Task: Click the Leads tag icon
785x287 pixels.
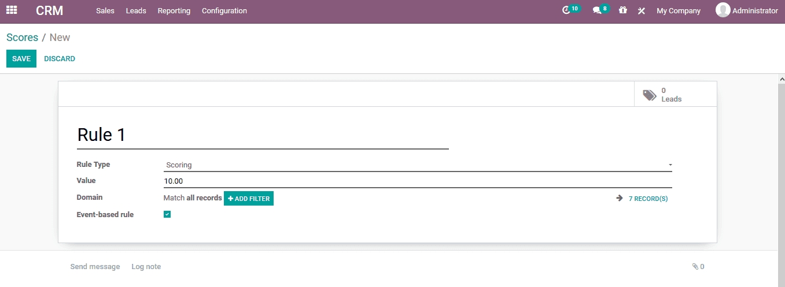Action: click(650, 95)
